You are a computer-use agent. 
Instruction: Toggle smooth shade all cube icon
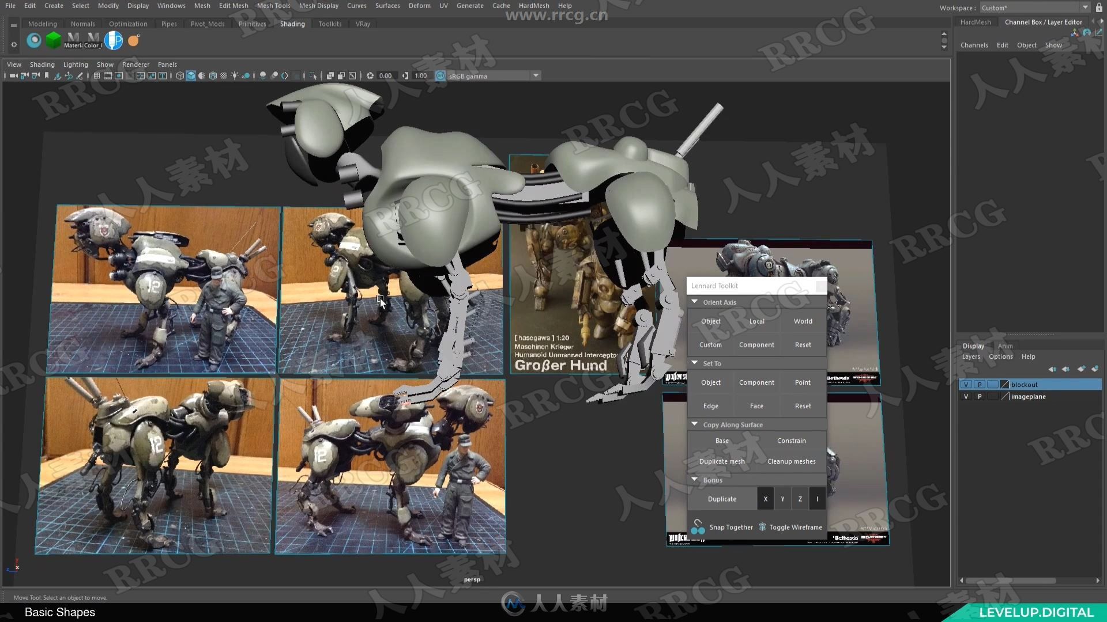coord(191,75)
